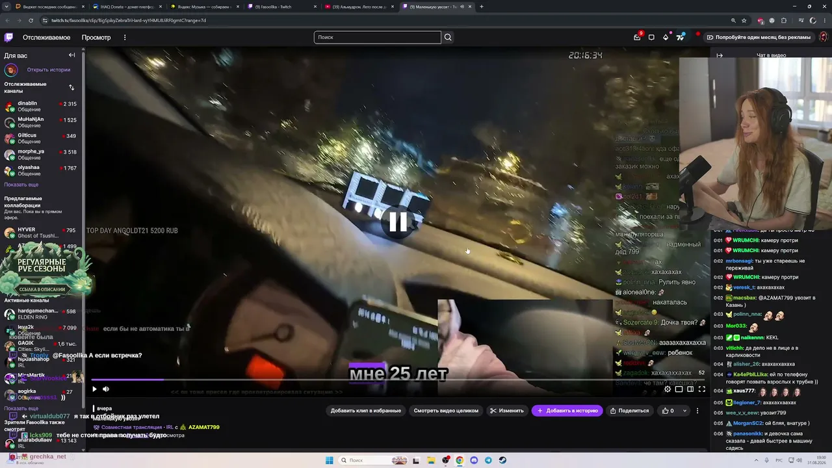Open the user profile avatar menu

(823, 37)
